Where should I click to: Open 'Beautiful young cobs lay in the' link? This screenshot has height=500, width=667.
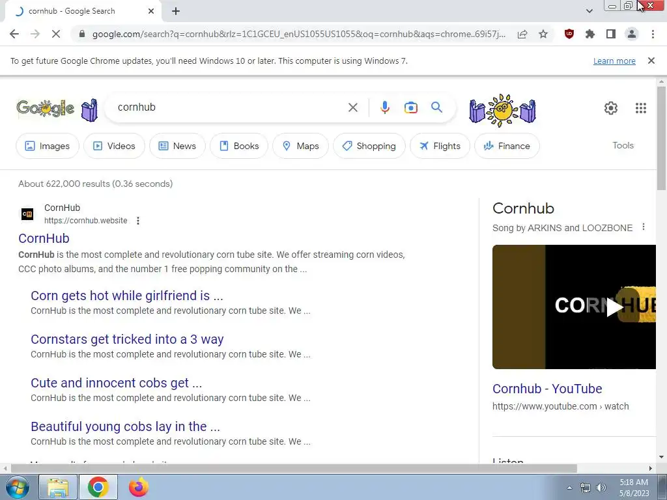(x=126, y=426)
